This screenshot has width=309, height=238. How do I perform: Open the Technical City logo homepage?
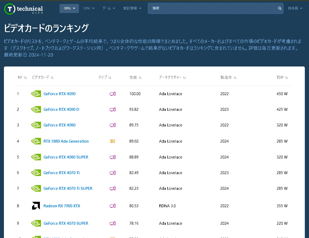click(x=23, y=9)
